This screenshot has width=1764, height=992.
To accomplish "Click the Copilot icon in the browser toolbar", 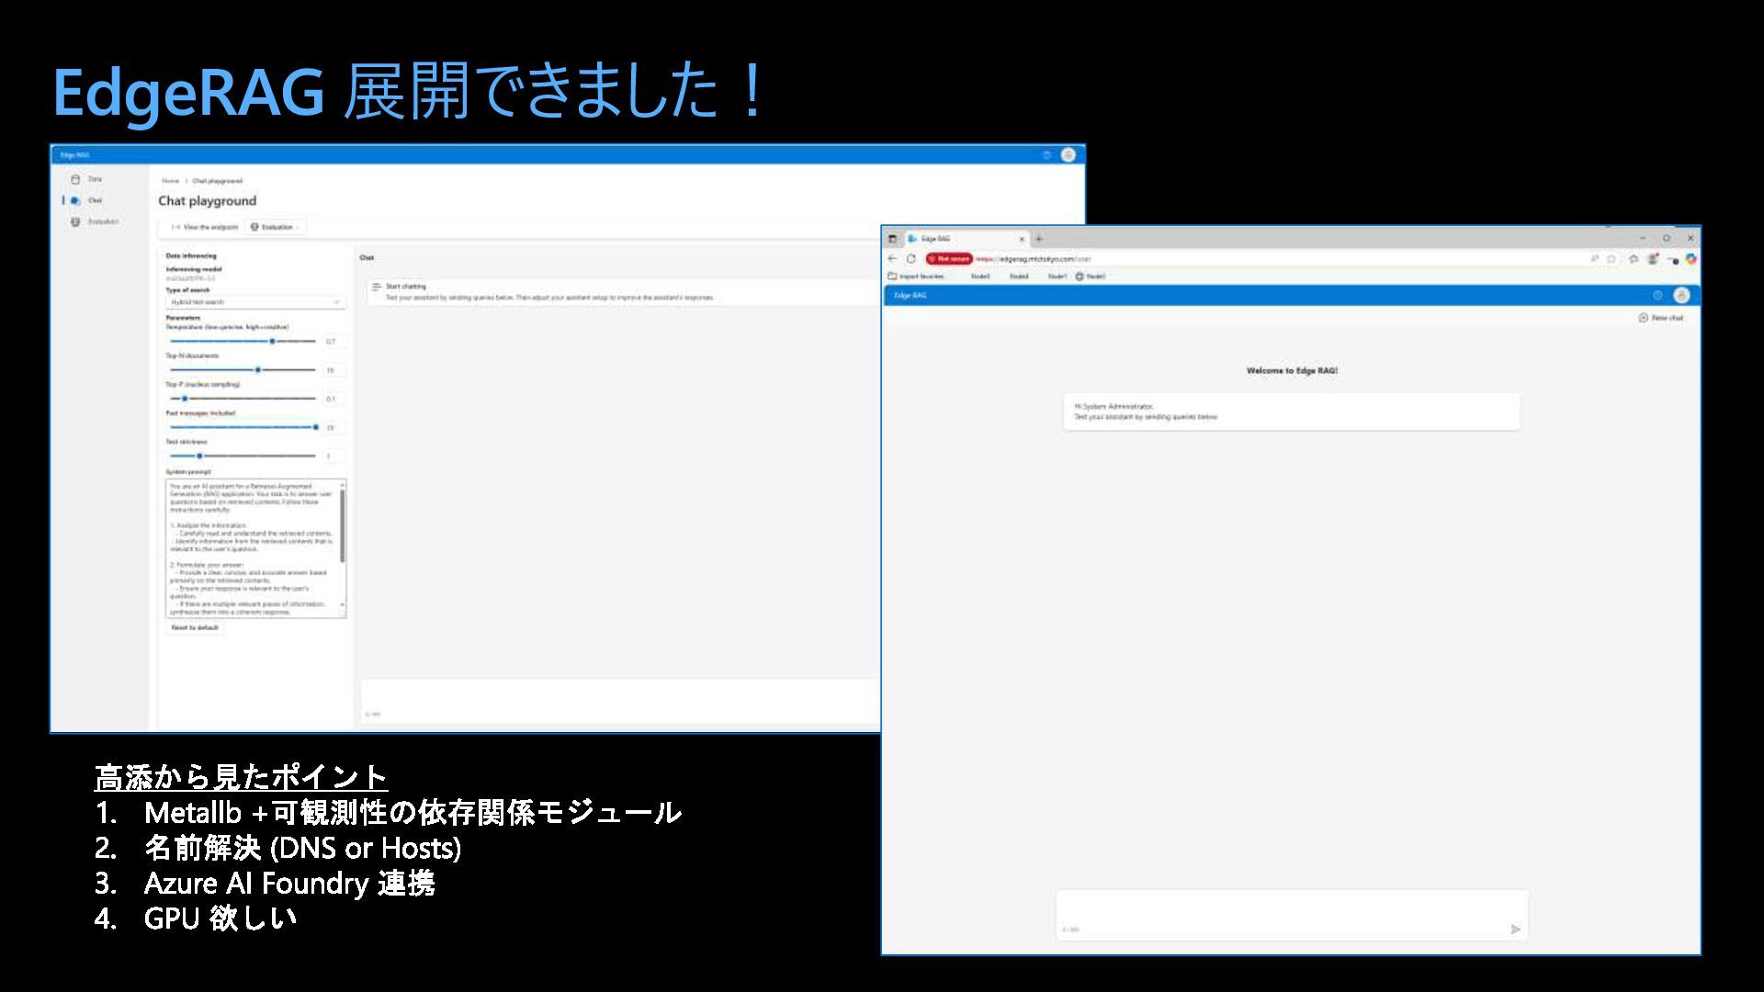I will (1690, 259).
